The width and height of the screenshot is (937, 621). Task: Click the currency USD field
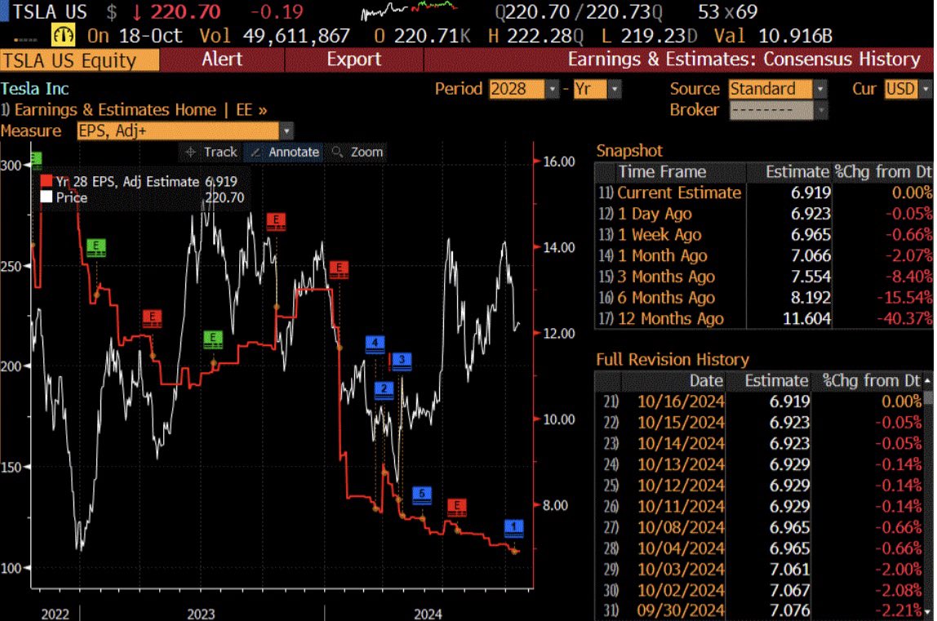[x=900, y=89]
